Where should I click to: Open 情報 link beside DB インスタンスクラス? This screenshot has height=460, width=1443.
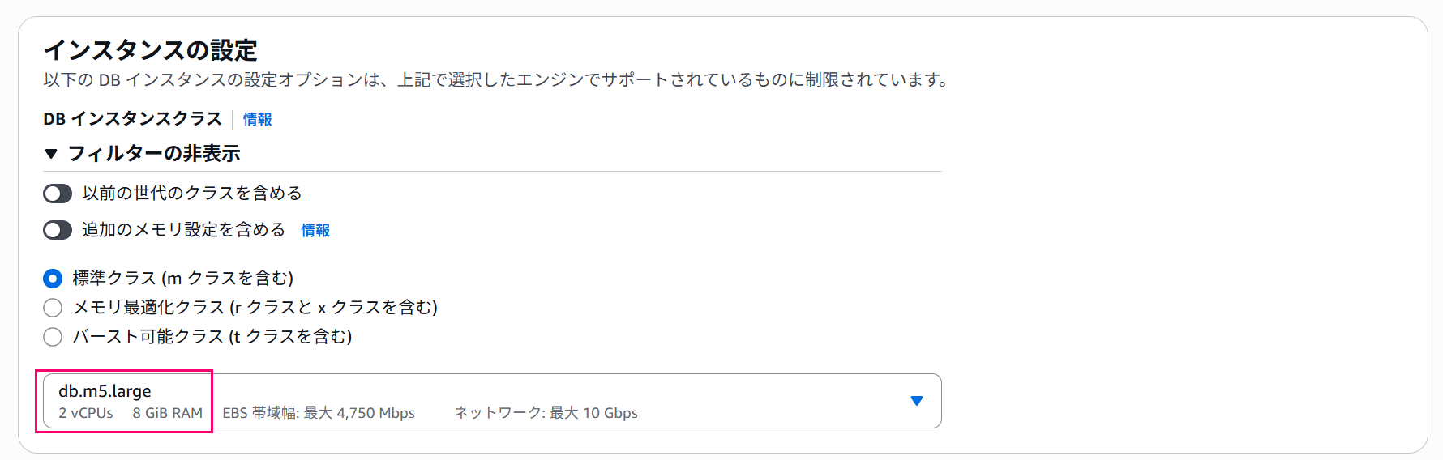(257, 120)
